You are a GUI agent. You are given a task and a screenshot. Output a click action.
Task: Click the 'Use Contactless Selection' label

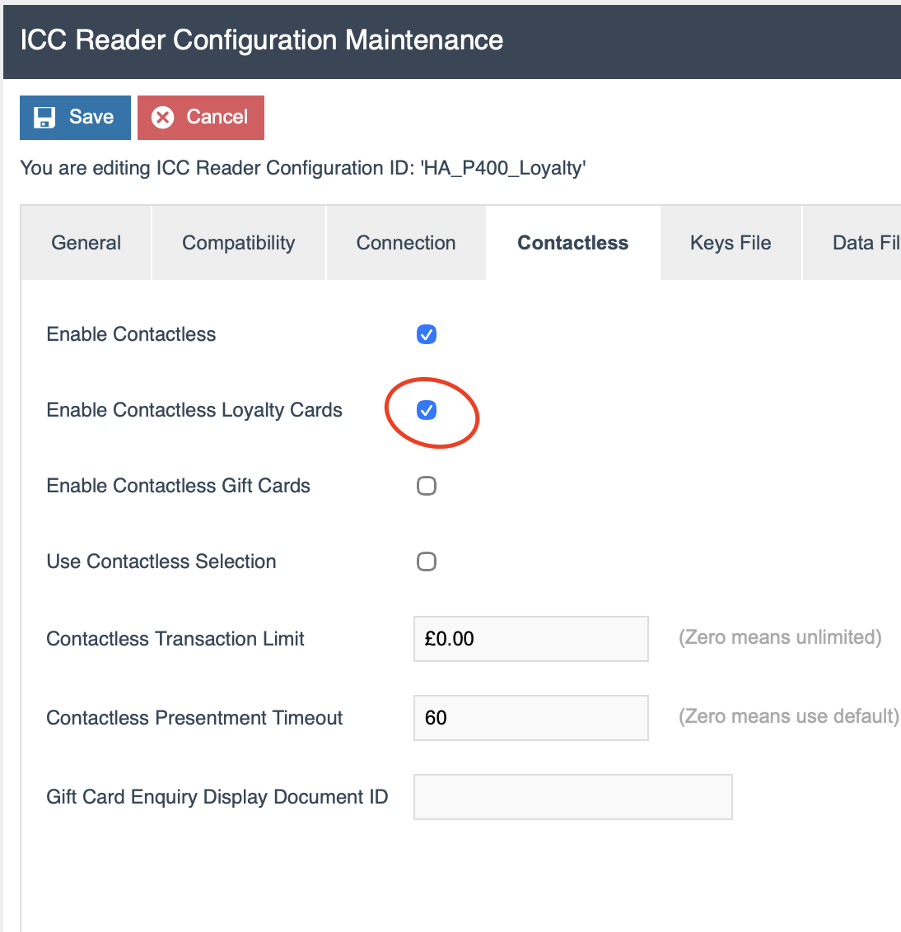pyautogui.click(x=161, y=562)
